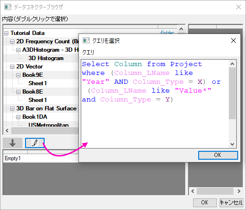The image size is (246, 210).
Task: Click the word Project in the query
Action: (x=186, y=64)
